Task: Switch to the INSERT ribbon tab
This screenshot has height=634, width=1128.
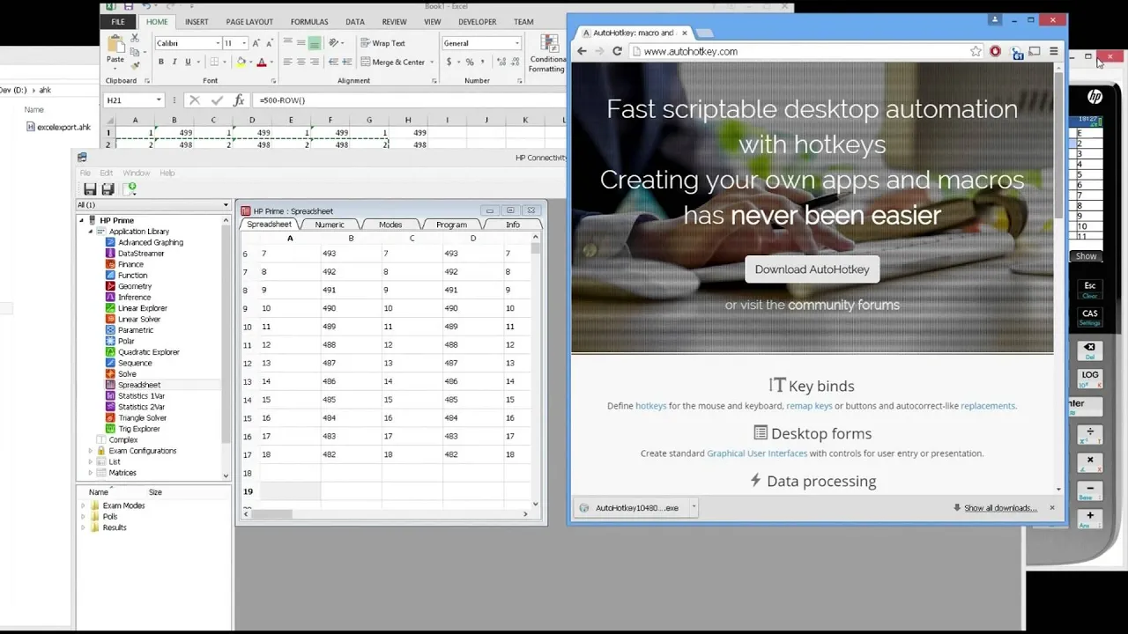Action: pos(197,21)
